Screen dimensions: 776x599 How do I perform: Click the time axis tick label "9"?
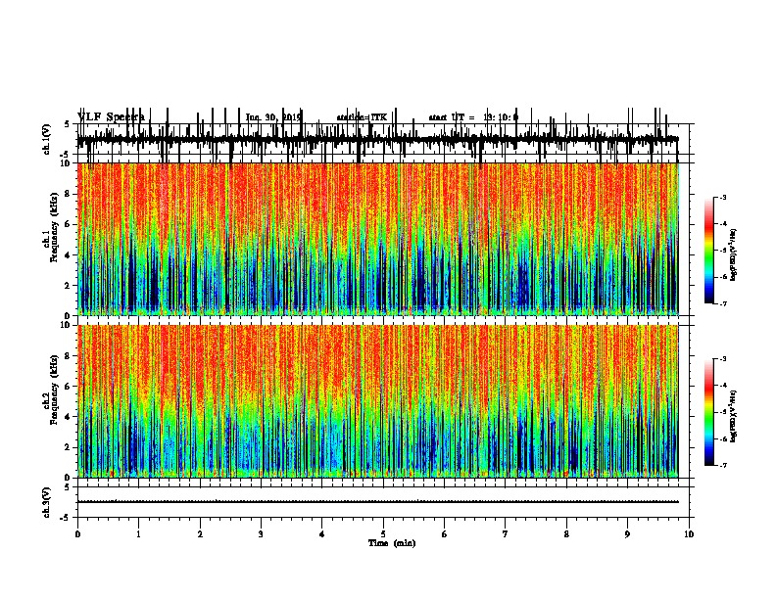pos(627,534)
